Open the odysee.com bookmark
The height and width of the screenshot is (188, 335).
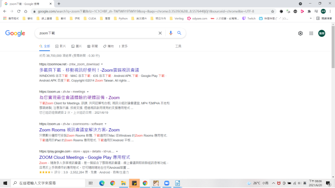[x=197, y=19]
